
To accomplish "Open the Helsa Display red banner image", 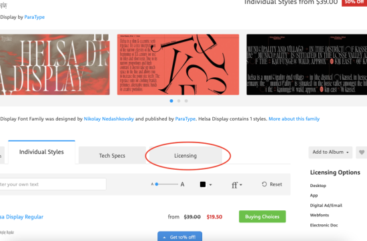I will tap(55, 65).
